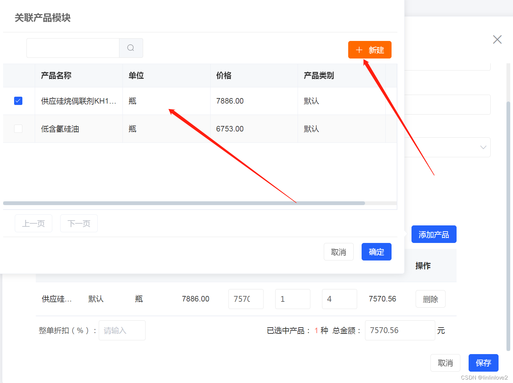The image size is (513, 383).
Task: Click the 产品名称 column header
Action: [x=79, y=75]
